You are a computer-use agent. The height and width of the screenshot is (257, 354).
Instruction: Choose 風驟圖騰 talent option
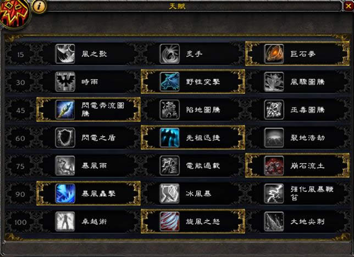[x=297, y=82]
